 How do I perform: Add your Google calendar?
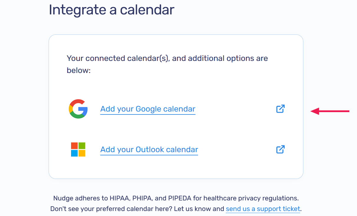[x=148, y=109]
